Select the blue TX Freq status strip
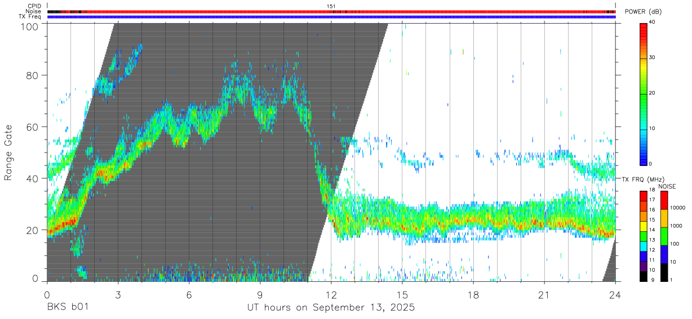 point(331,17)
